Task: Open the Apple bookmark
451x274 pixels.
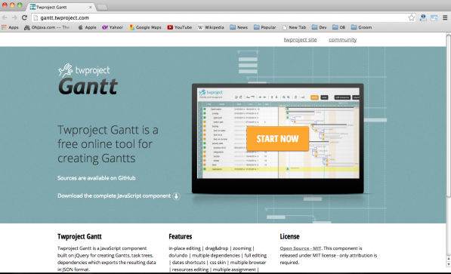Action: coord(88,27)
